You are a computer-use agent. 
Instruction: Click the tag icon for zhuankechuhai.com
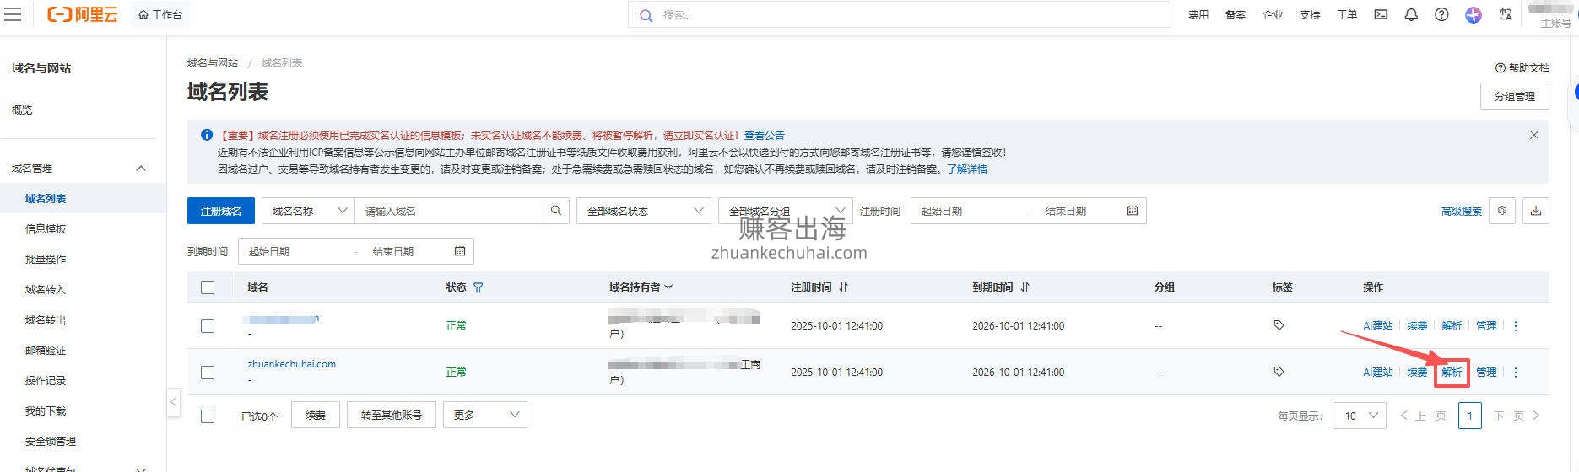click(x=1279, y=372)
